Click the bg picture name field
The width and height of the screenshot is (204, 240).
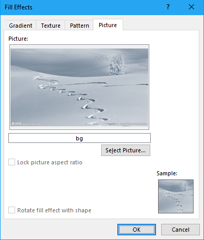[79, 138]
